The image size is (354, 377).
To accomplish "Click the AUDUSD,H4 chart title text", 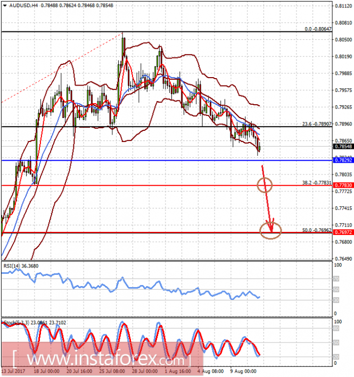I will coord(23,5).
